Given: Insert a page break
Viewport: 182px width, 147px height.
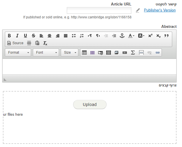Looking at the screenshot, I should click(141, 53).
